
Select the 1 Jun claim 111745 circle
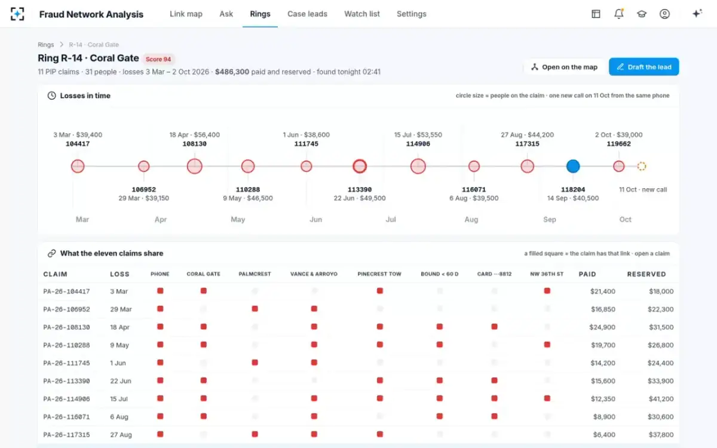(x=307, y=166)
